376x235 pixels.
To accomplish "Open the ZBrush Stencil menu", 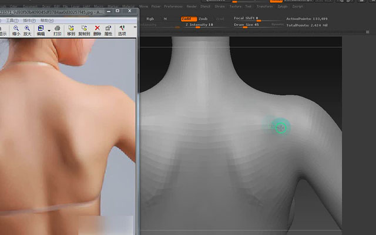I will click(x=205, y=6).
